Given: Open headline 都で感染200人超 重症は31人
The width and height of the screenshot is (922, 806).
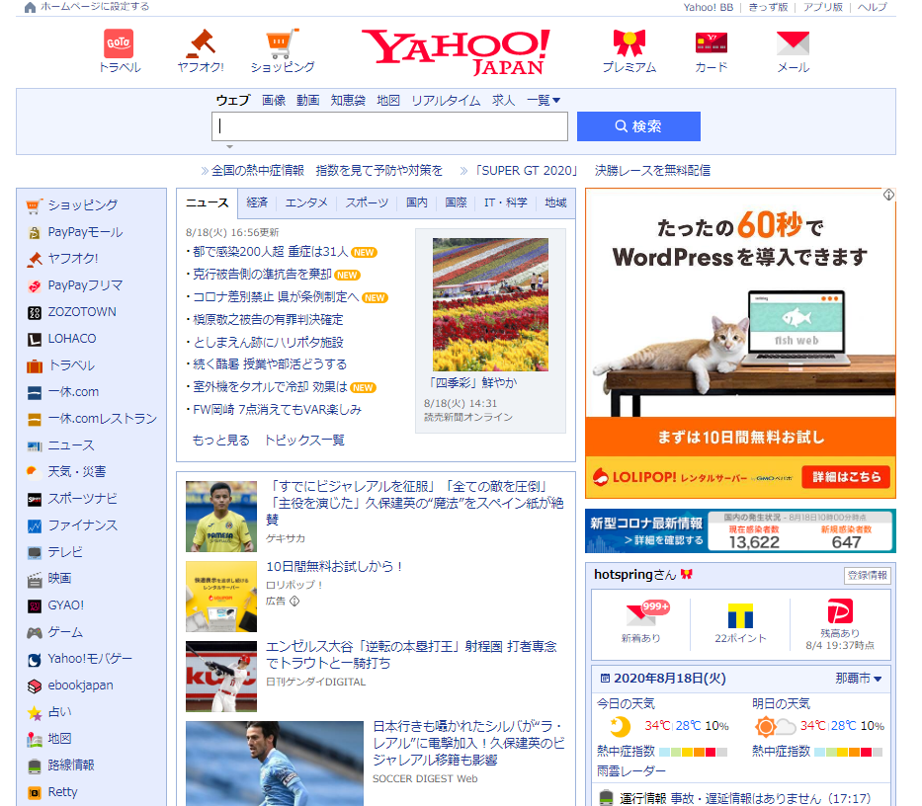Looking at the screenshot, I should 271,252.
